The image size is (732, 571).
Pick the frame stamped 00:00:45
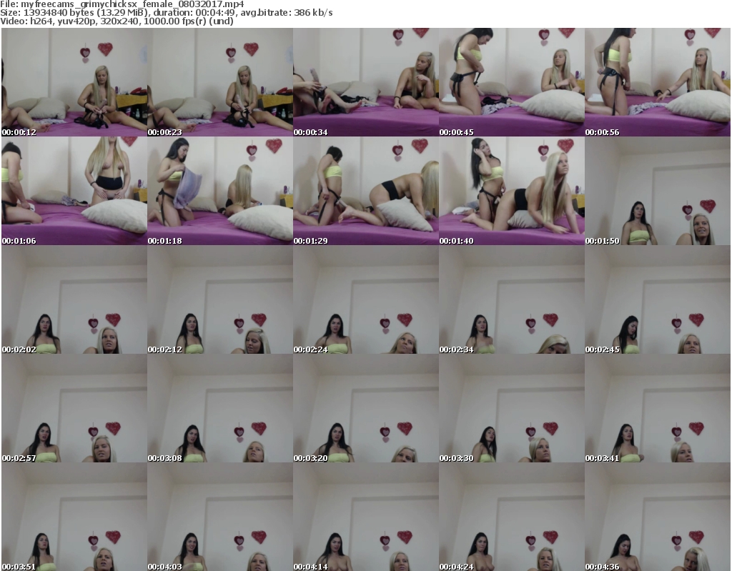(512, 82)
